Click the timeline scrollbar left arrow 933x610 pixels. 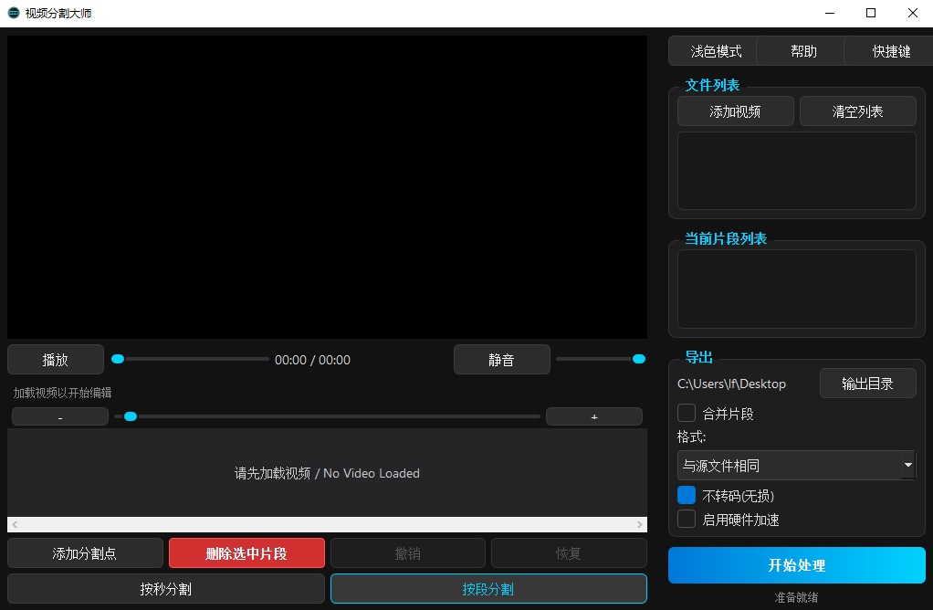15,525
